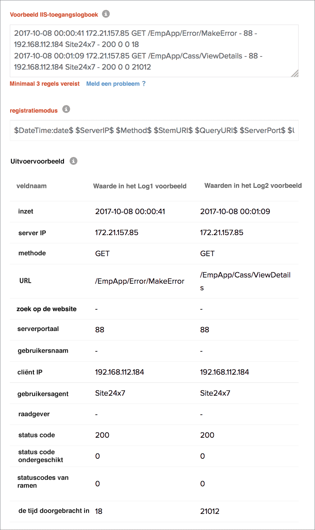The image size is (315, 530).
Task: Click Log1 URL value /EmpApp/Error/MakeError
Action: (x=140, y=281)
